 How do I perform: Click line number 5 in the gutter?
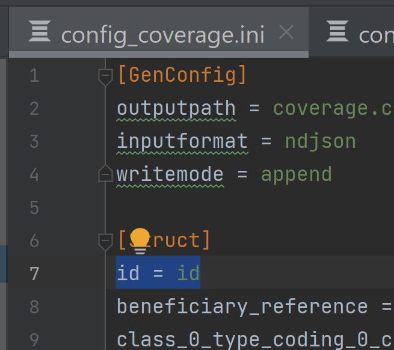click(x=34, y=208)
